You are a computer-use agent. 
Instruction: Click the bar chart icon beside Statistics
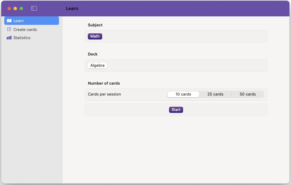[x=9, y=38]
